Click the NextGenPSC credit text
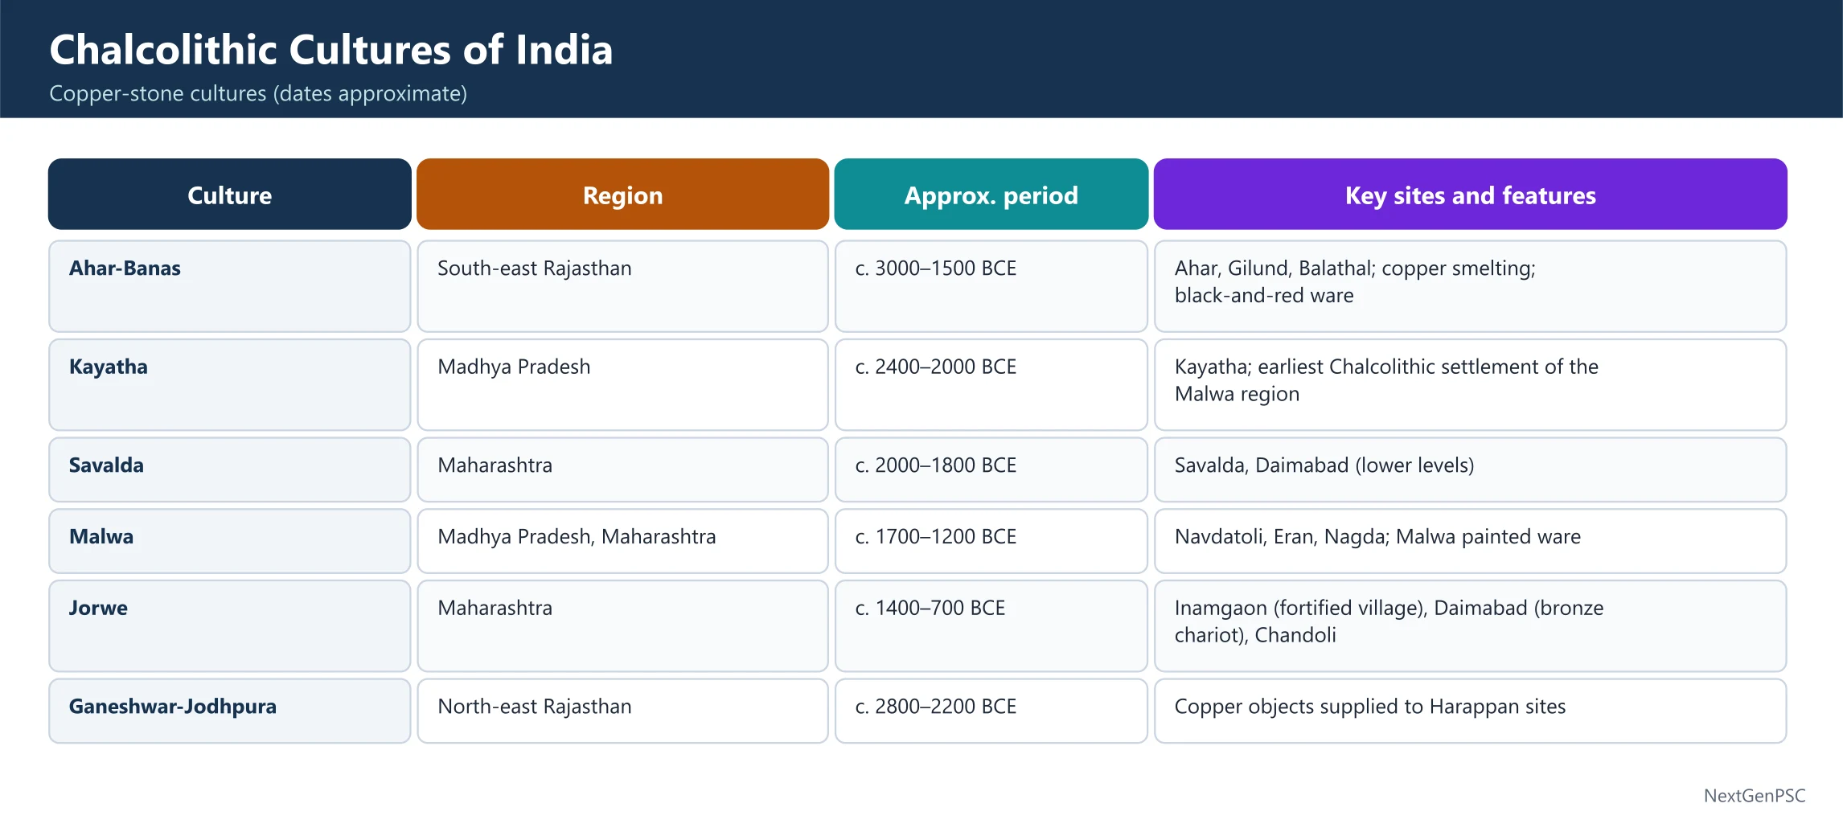This screenshot has width=1843, height=824. coord(1755,796)
